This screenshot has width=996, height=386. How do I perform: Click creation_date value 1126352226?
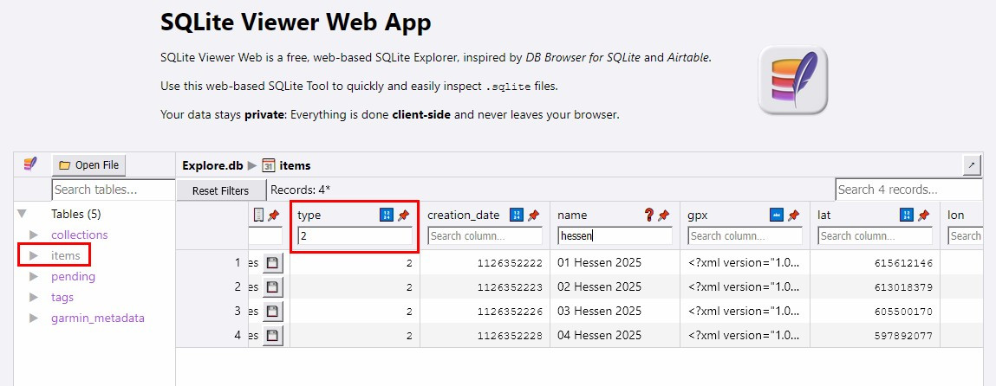tap(510, 312)
